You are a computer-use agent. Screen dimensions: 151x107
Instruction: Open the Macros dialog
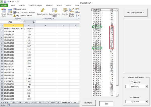tap(10, 12)
